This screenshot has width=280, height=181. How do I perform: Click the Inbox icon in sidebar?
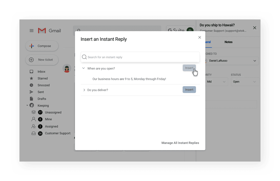(x=31, y=72)
